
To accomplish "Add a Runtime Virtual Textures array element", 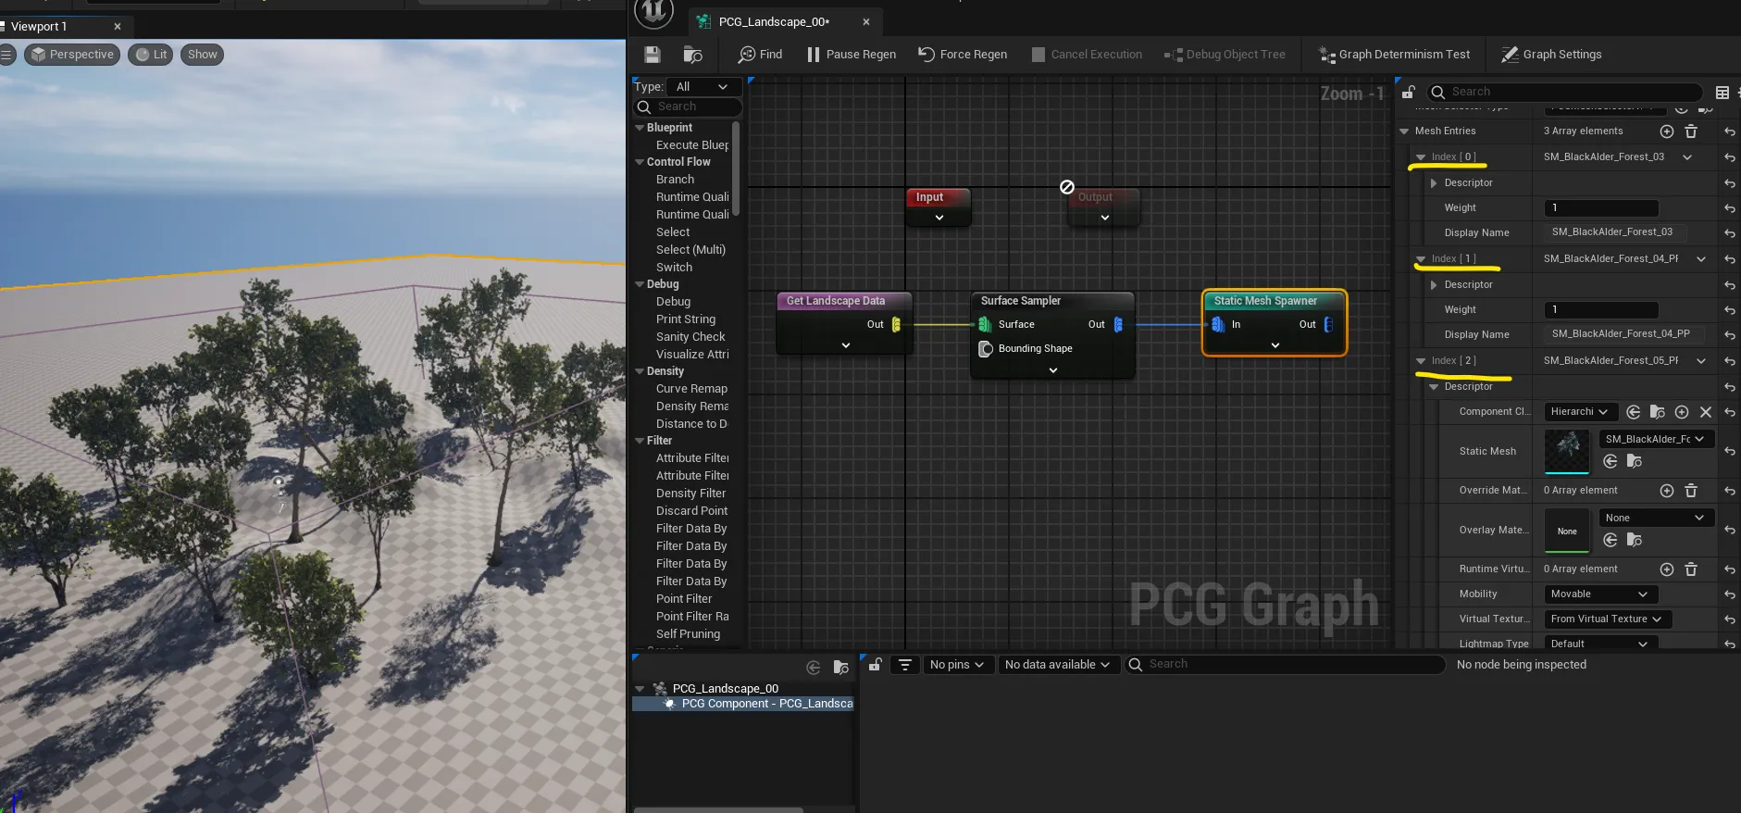I will 1667,569.
